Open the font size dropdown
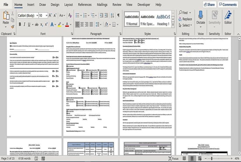The height and width of the screenshot is (162, 241). (x=46, y=15)
